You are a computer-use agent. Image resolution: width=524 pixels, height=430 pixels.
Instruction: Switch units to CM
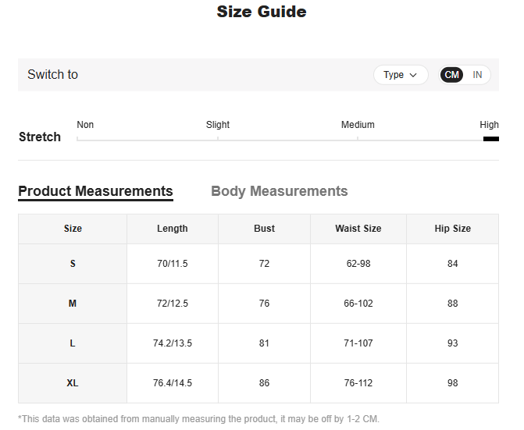[x=451, y=75]
